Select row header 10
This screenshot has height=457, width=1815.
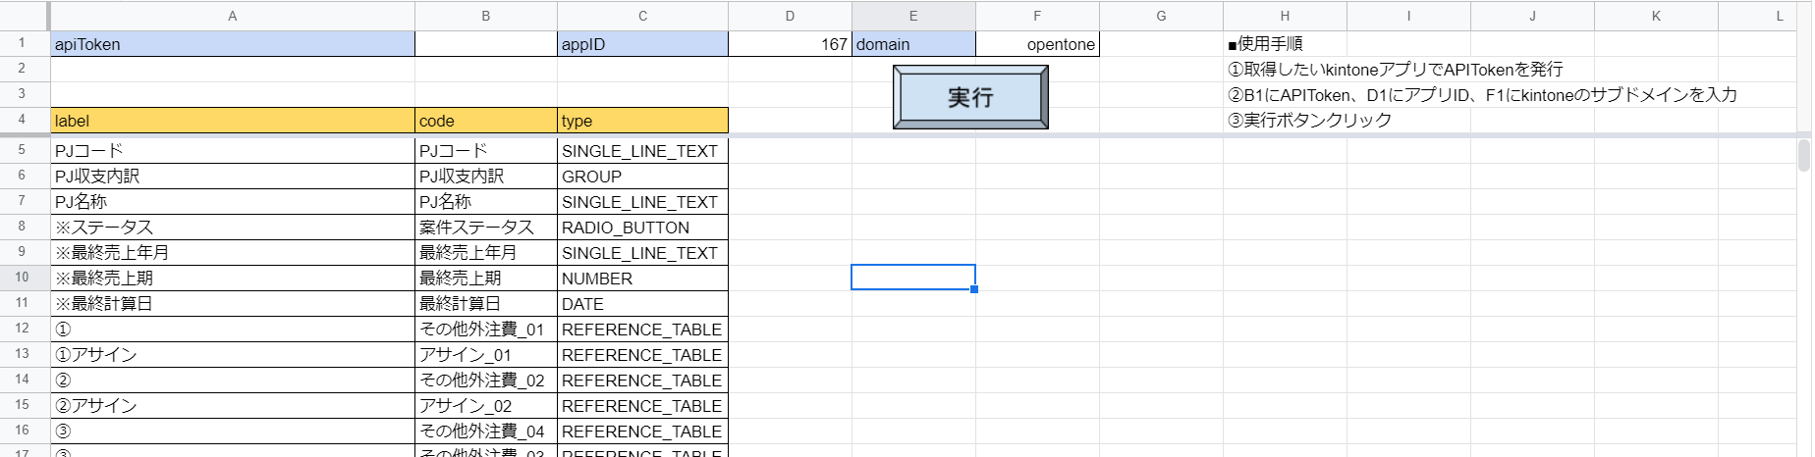point(23,278)
